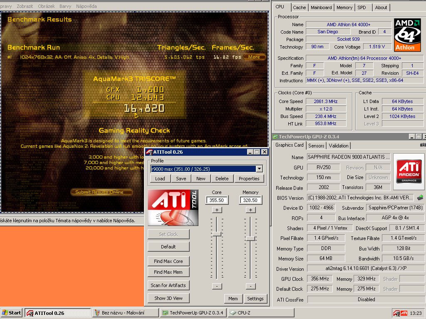426x319 pixels.
Task: Decrease Core clock with minus button
Action: tap(217, 286)
